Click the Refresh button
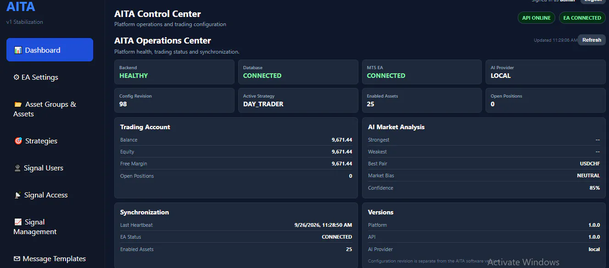 click(592, 40)
